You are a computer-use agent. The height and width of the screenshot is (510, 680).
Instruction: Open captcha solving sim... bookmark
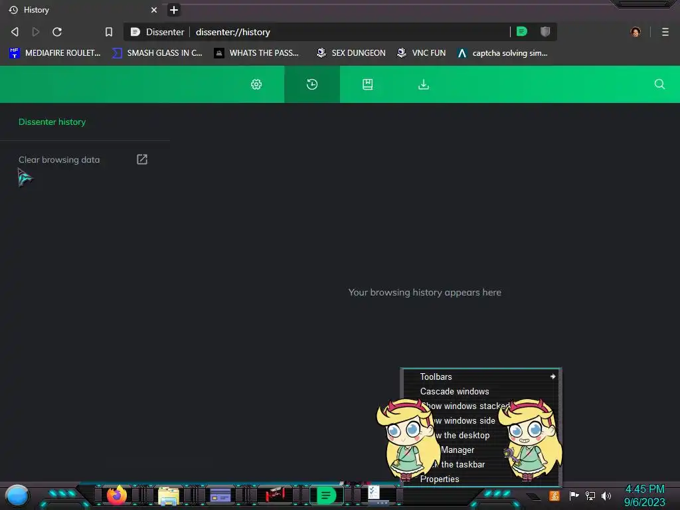coord(503,53)
